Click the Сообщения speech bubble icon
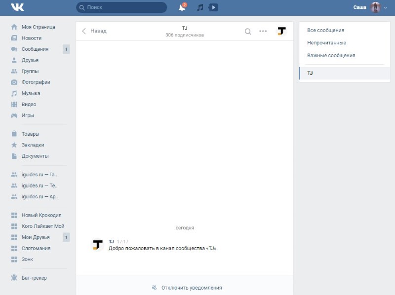This screenshot has height=295, width=395. click(x=14, y=49)
